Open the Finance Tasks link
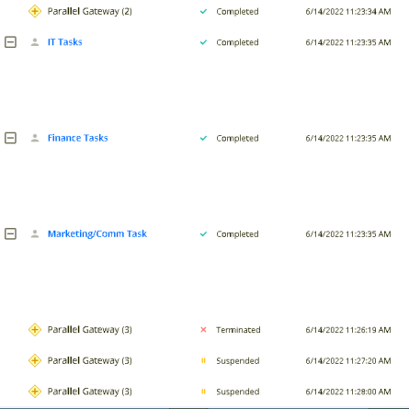The height and width of the screenshot is (409, 409). 78,138
